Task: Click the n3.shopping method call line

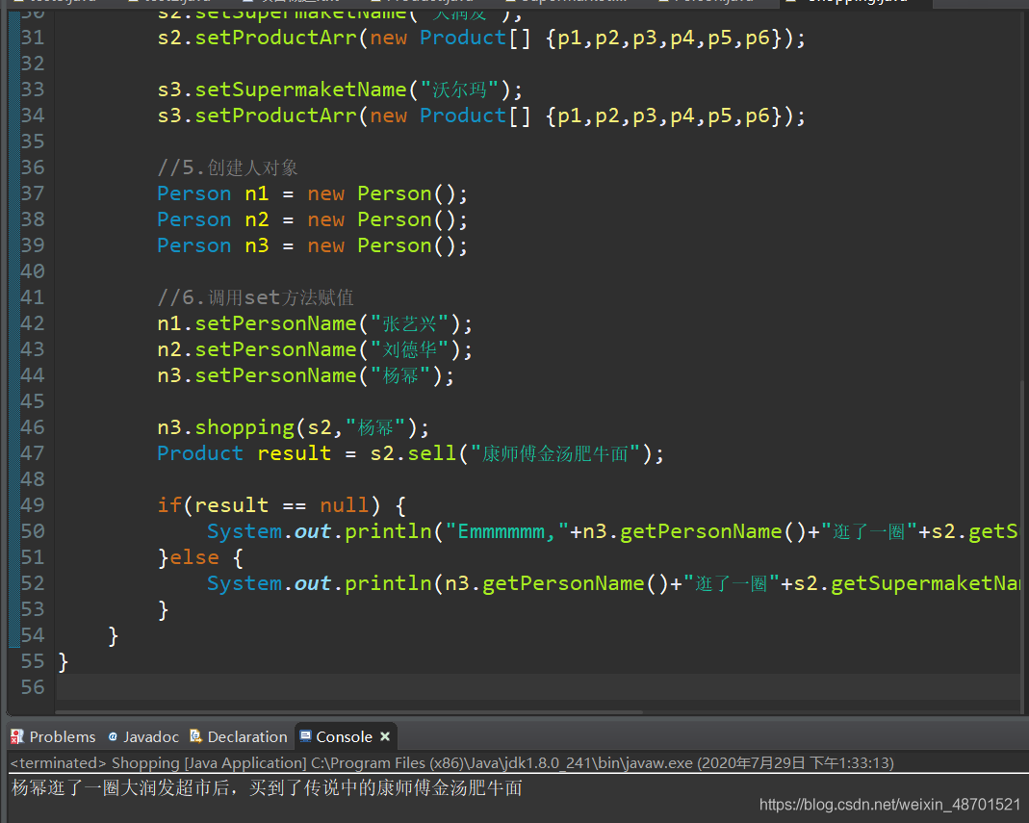Action: 293,428
